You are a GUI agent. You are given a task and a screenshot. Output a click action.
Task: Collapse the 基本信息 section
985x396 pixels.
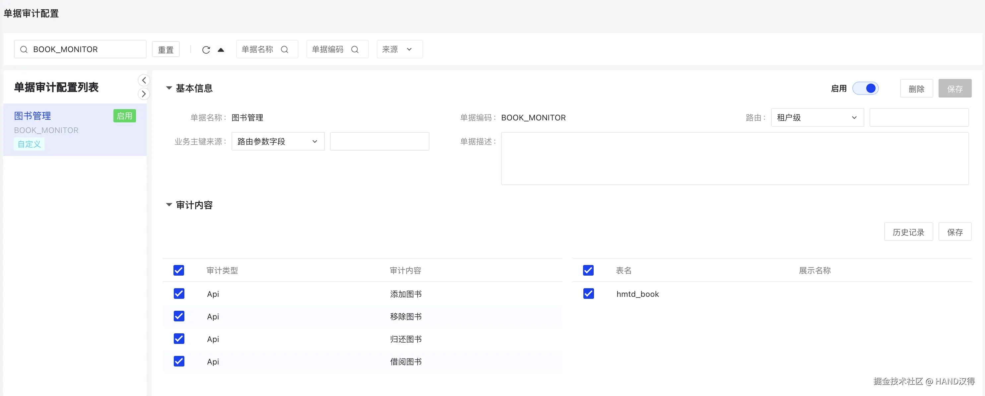(x=168, y=88)
